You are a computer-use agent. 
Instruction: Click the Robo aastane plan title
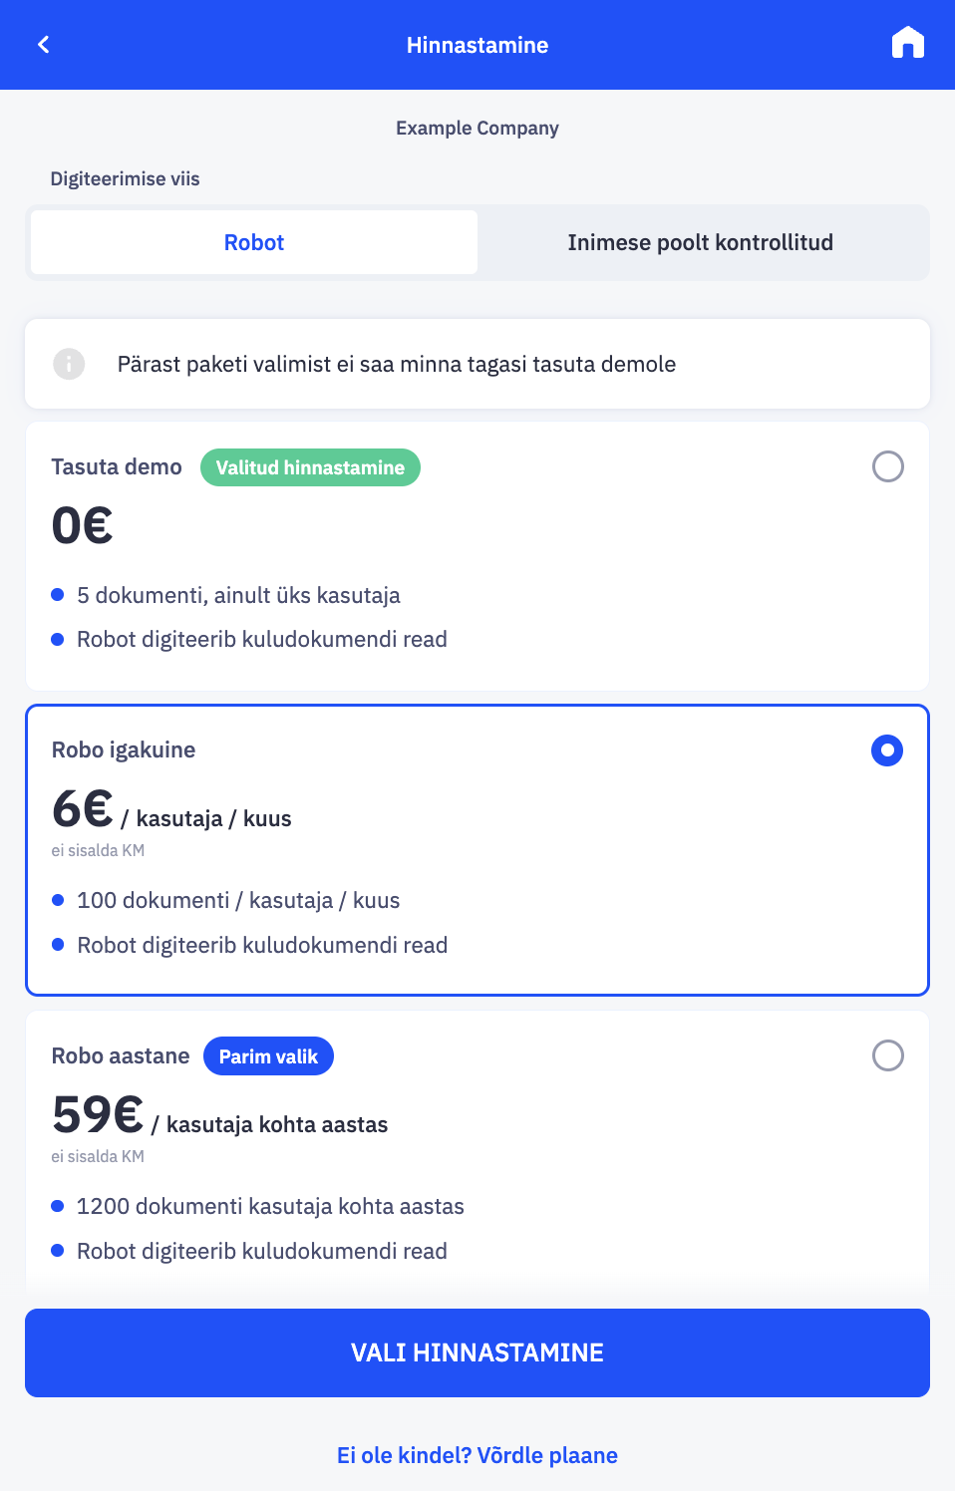pos(121,1056)
